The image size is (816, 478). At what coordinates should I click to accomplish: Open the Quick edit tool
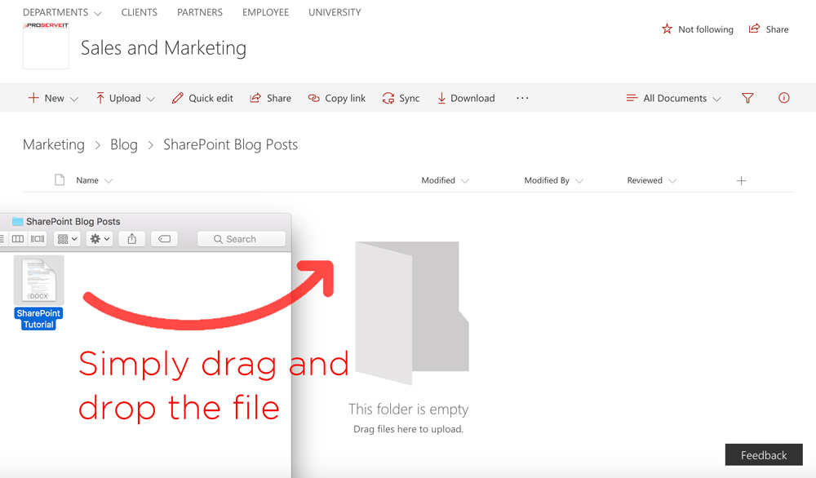tap(202, 98)
